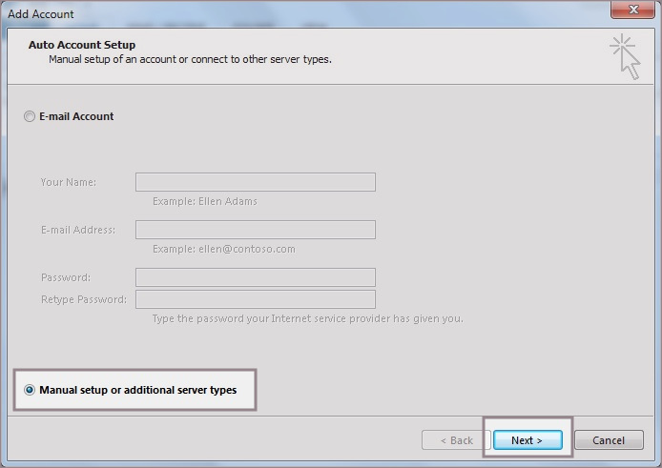Viewport: 662px width, 468px height.
Task: Click the Internet service provider password hint
Action: [x=307, y=318]
